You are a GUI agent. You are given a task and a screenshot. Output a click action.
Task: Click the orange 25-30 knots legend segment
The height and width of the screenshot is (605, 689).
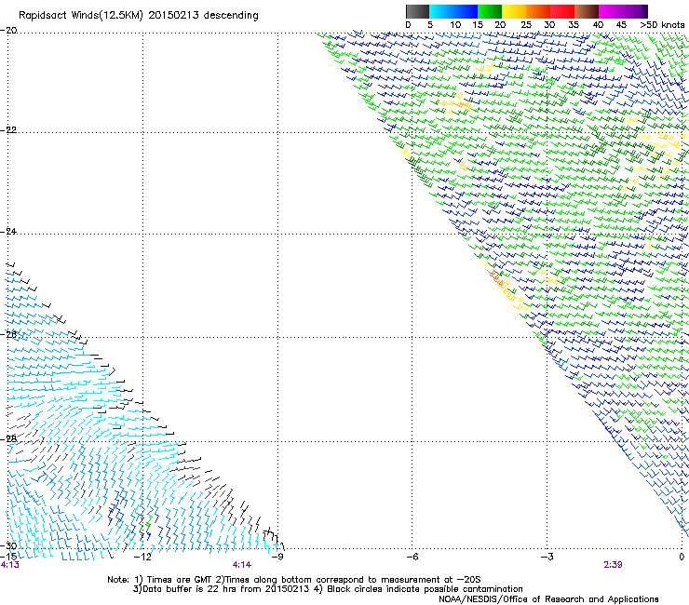(x=538, y=11)
